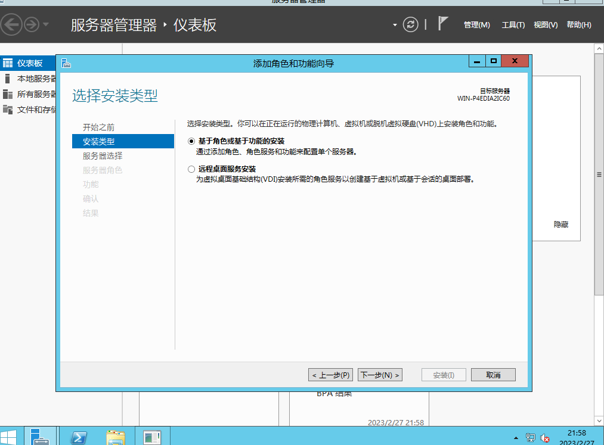
Task: Maximize the 添加角色和功能向导 window
Action: (494, 61)
